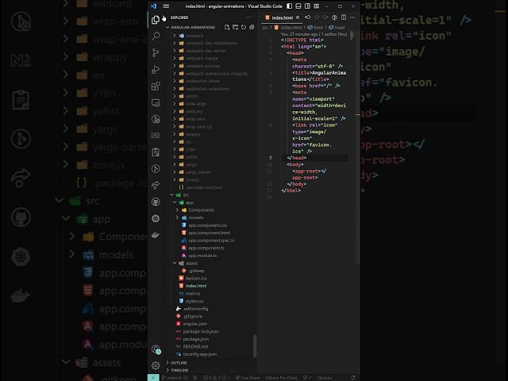
Task: Expand the webpack-dev-middleware folder
Action: [x=212, y=43]
